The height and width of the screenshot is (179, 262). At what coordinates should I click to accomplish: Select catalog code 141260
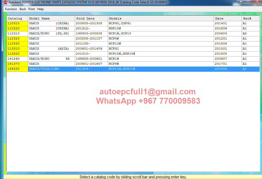17,59
